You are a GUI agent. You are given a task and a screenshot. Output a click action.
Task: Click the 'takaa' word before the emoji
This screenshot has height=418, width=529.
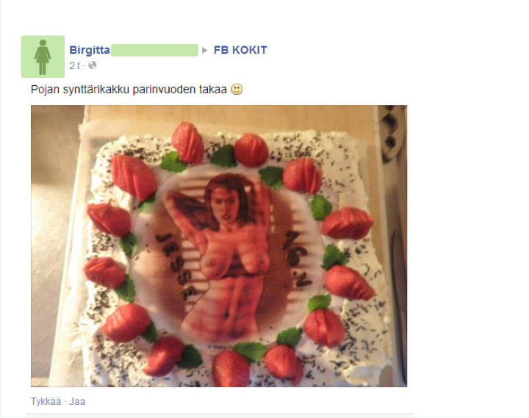[213, 90]
